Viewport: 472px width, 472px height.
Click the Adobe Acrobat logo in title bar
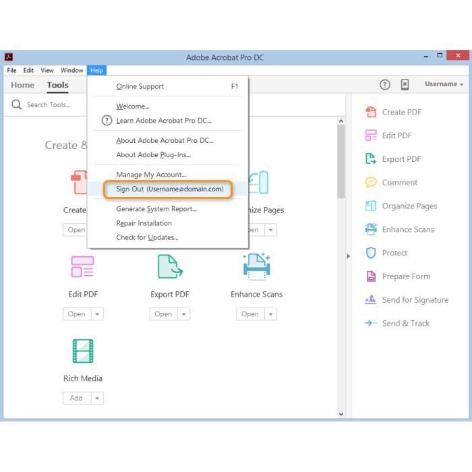8,57
